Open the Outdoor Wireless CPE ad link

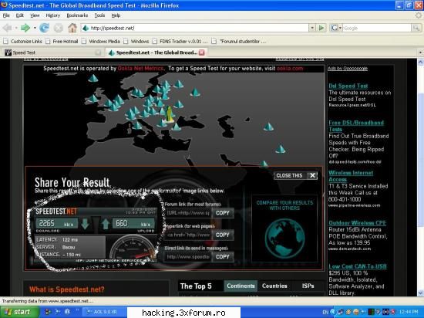point(357,223)
